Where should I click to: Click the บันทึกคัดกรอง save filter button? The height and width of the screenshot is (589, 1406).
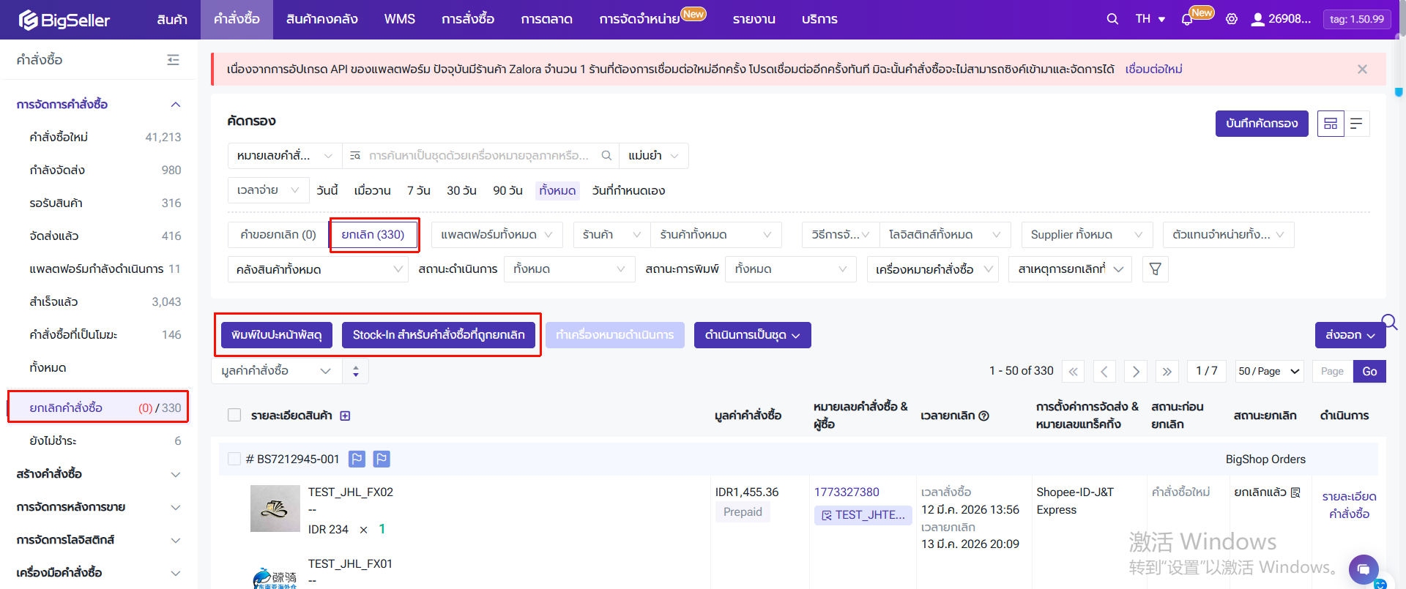point(1261,124)
